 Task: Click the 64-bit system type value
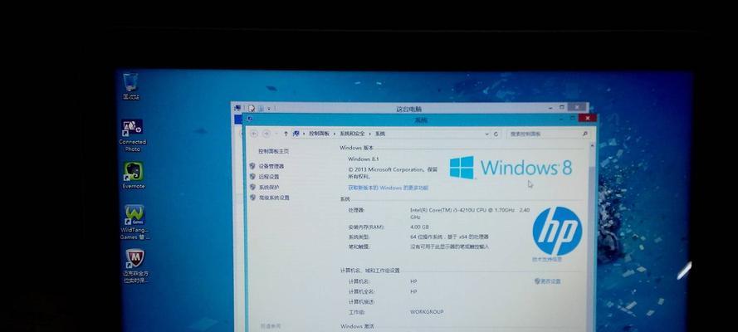[x=449, y=237]
